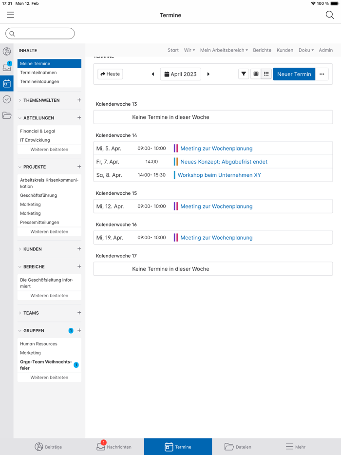Collapse the Bereiche section
Image resolution: width=341 pixels, height=455 pixels.
(20, 266)
